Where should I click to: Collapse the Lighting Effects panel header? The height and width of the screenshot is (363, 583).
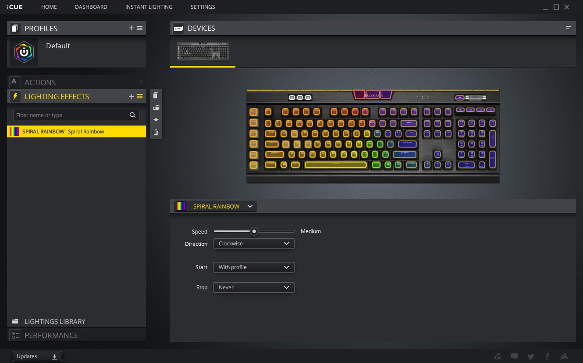click(x=77, y=97)
